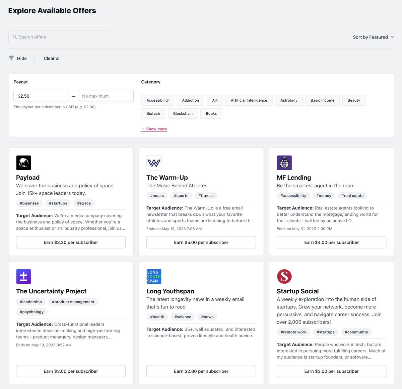Click the Explore Available Offers heading
The height and width of the screenshot is (389, 402).
[x=52, y=11]
